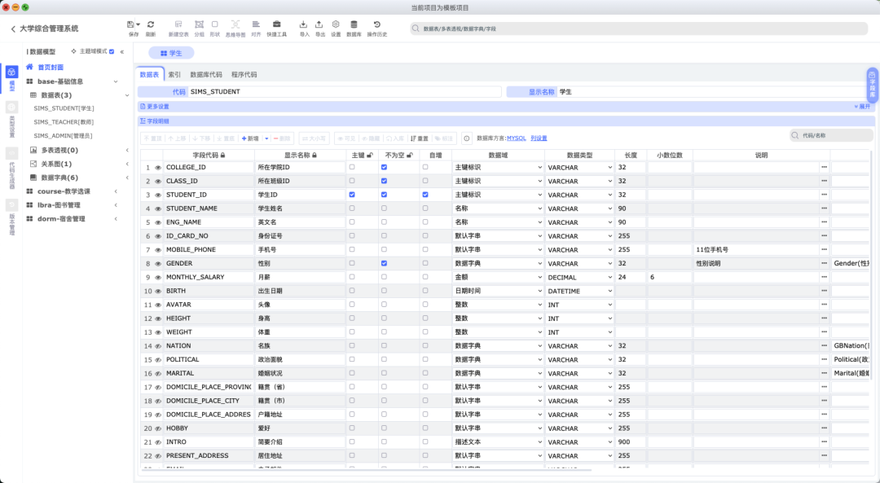This screenshot has width=880, height=483.
Task: Select the 版本管理 sidebar icon
Action: pyautogui.click(x=11, y=205)
